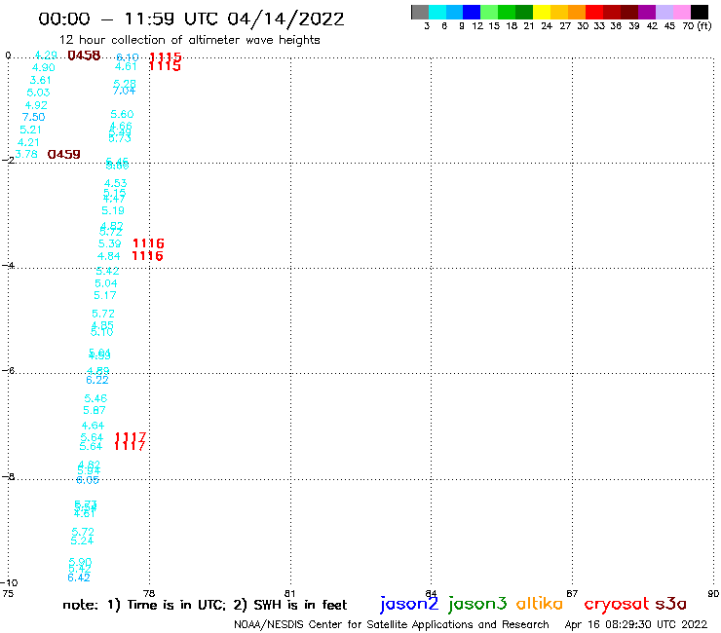Image resolution: width=721 pixels, height=633 pixels.
Task: Click the '70 (ft)' legend label
Action: [697, 26]
